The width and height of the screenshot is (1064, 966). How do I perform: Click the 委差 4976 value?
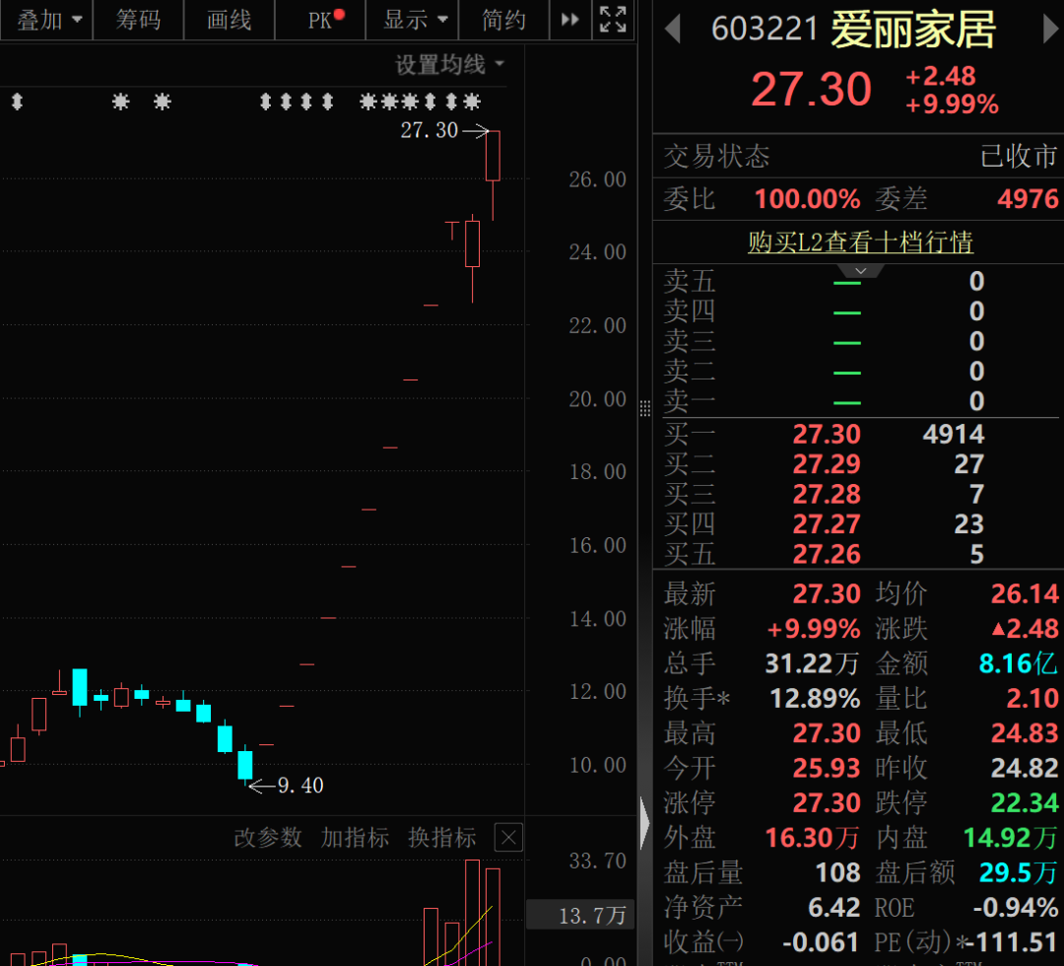[x=1028, y=199]
